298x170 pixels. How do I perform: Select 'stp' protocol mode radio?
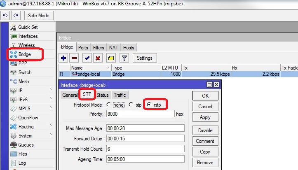(131, 105)
